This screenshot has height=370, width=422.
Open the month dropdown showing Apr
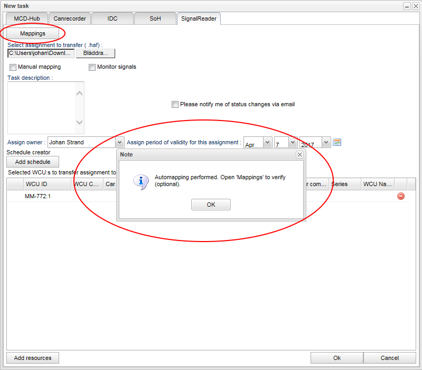(x=267, y=143)
